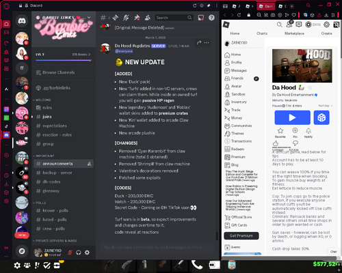Open Roblox chat messages icon in header
The height and width of the screenshot is (273, 342).
coord(299,25)
